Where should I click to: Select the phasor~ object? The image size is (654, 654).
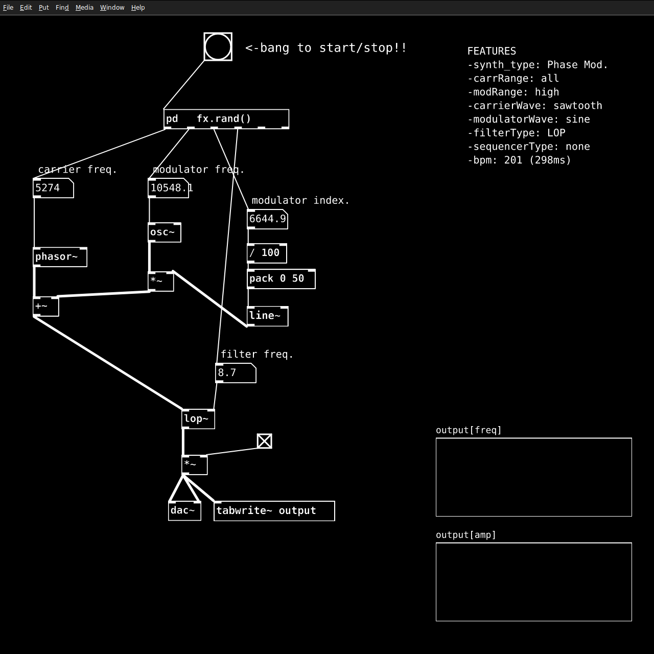[60, 257]
